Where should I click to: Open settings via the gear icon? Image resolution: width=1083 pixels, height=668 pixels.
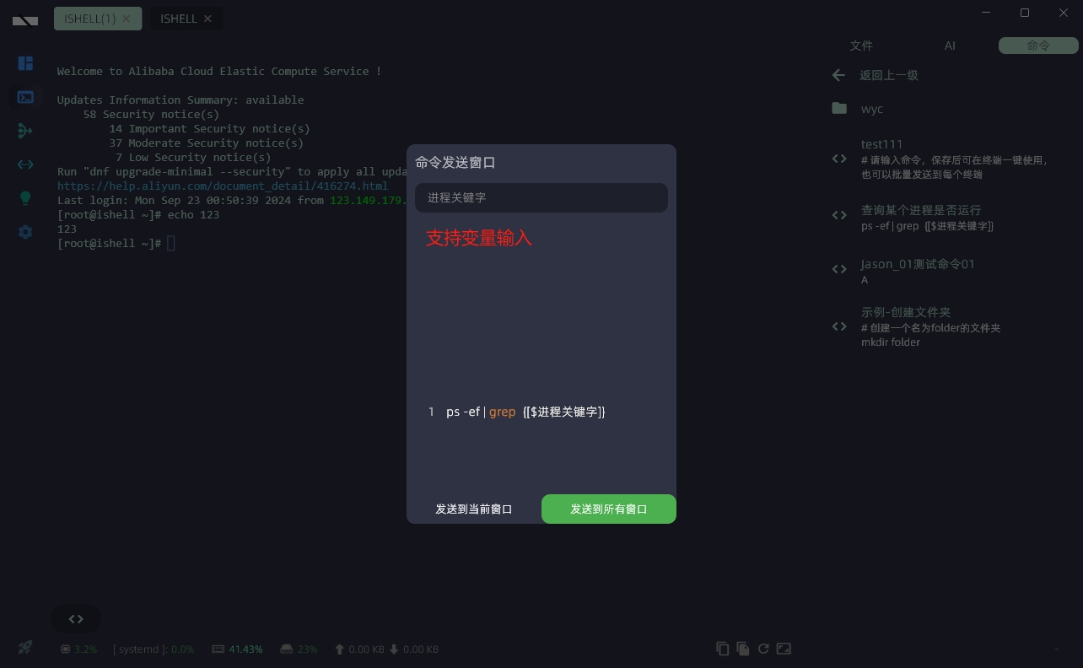point(25,232)
